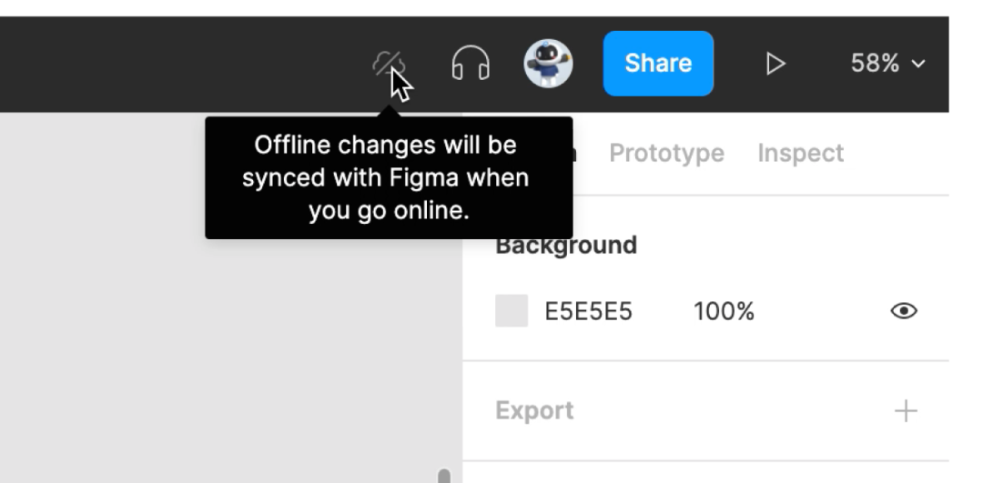
Task: Click the offline changes tooltip message
Action: pos(389,178)
